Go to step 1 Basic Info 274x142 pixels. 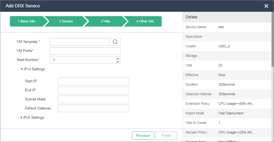(26, 21)
